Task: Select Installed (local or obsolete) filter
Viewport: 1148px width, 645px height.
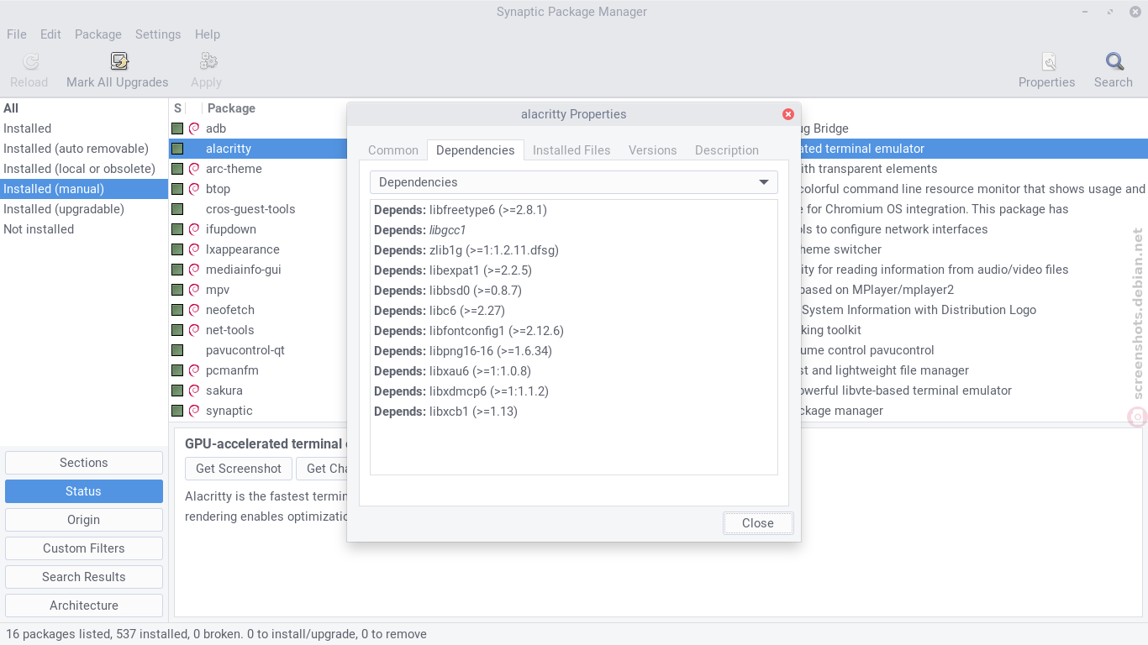Action: tap(84, 169)
